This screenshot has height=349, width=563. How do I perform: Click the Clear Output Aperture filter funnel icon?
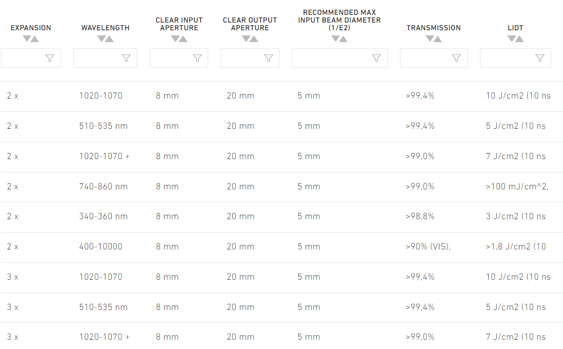point(269,59)
